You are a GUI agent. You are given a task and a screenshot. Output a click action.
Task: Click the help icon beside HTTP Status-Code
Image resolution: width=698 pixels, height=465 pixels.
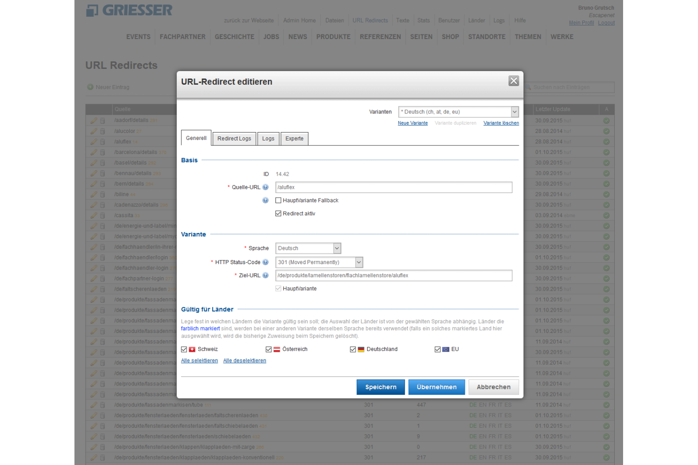click(x=265, y=262)
